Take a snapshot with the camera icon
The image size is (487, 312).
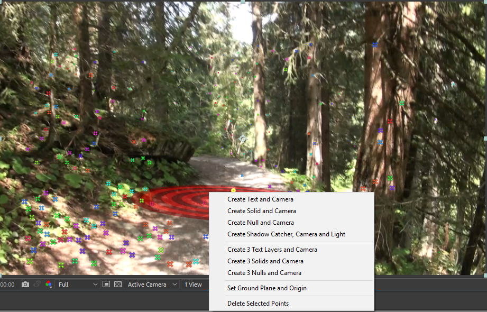pos(25,285)
